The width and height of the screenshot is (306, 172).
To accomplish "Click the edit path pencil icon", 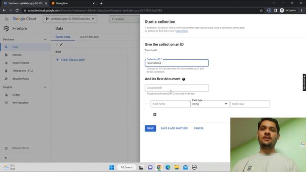I will (x=61, y=44).
